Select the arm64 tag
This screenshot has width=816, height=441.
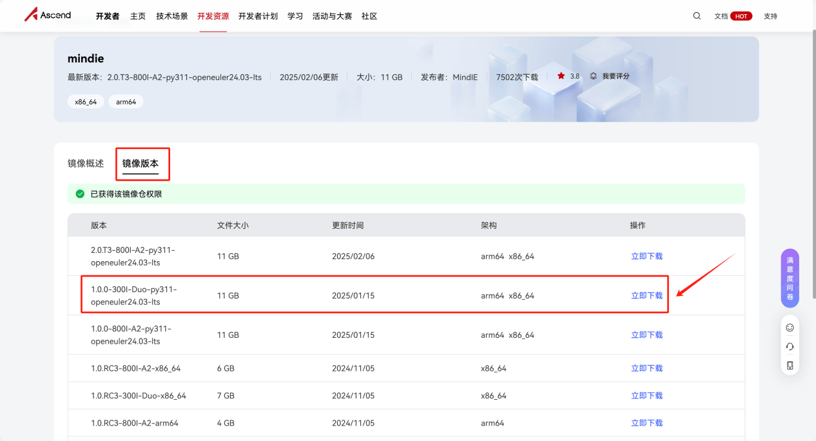126,102
